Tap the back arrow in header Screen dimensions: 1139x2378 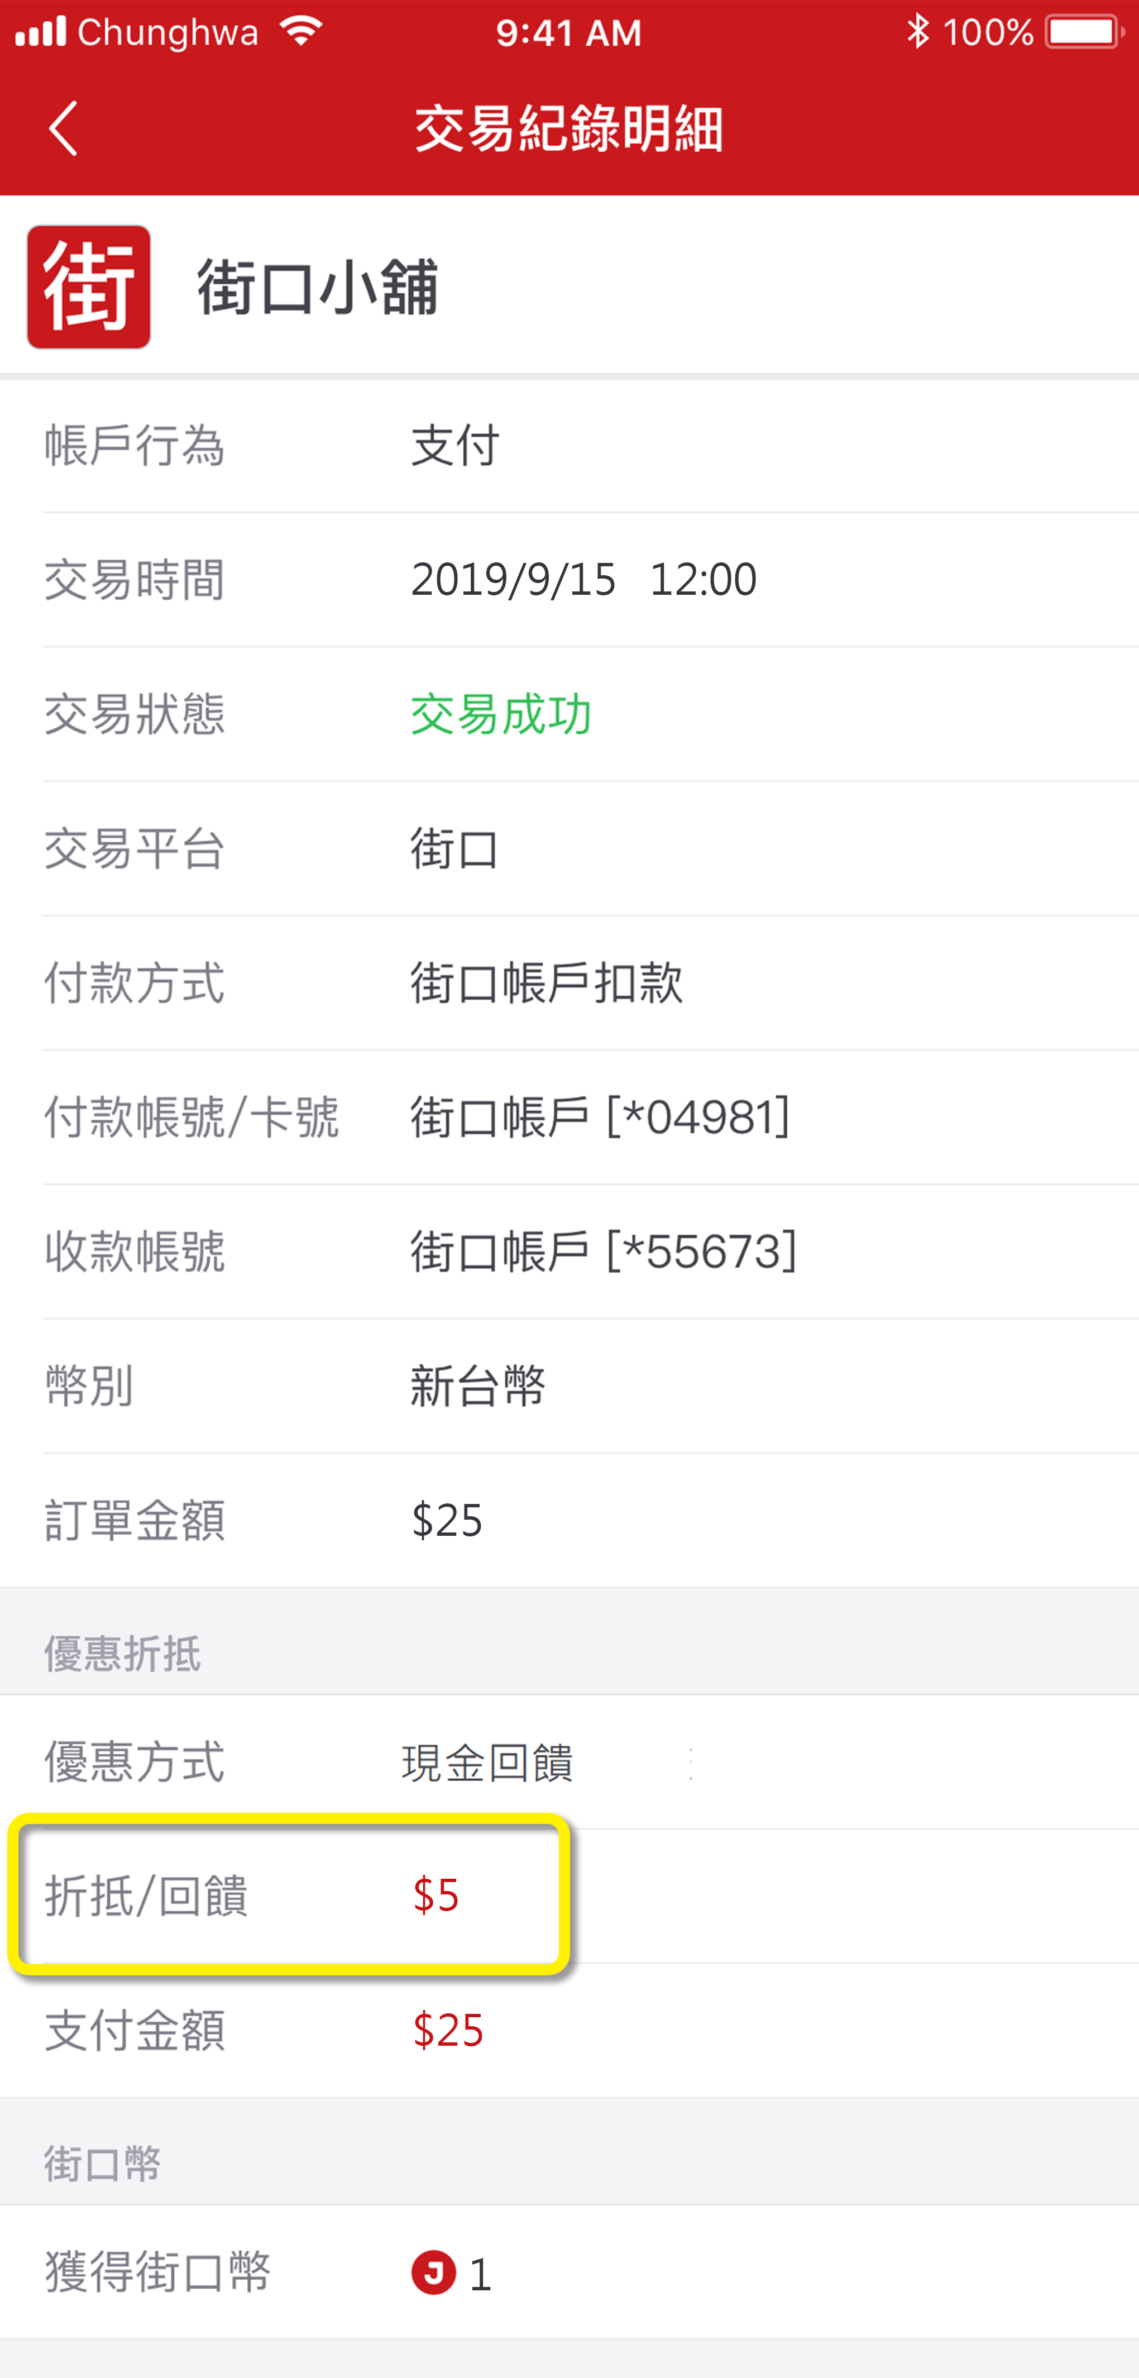coord(63,128)
